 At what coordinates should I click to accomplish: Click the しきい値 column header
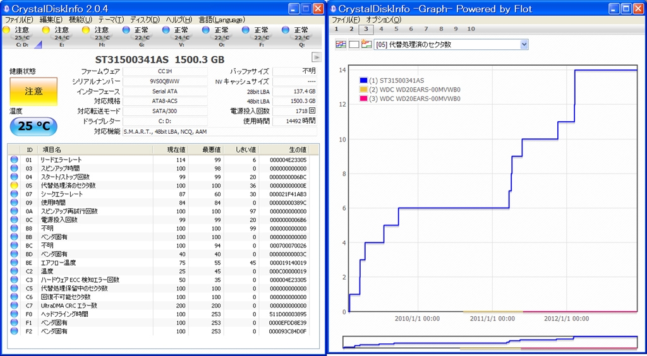241,150
